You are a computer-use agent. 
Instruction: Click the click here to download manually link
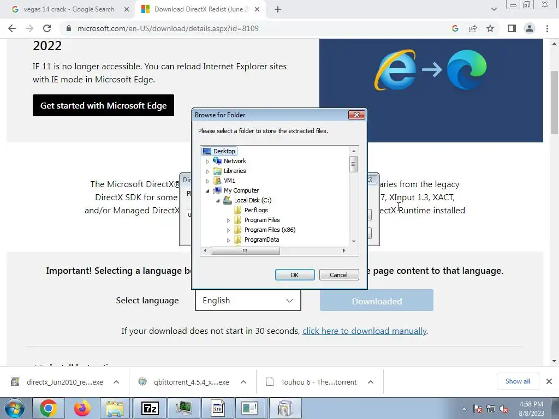pyautogui.click(x=364, y=331)
